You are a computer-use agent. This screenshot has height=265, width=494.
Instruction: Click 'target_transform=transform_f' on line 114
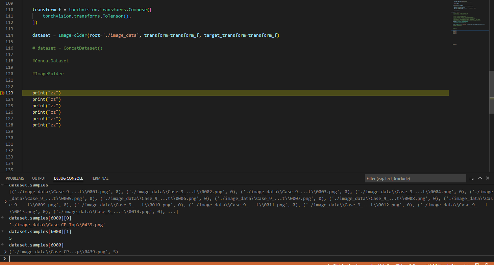[240, 35]
